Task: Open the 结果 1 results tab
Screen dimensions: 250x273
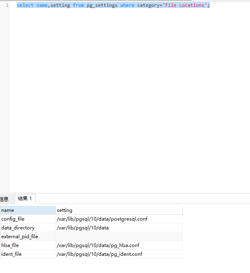Action: [25, 199]
